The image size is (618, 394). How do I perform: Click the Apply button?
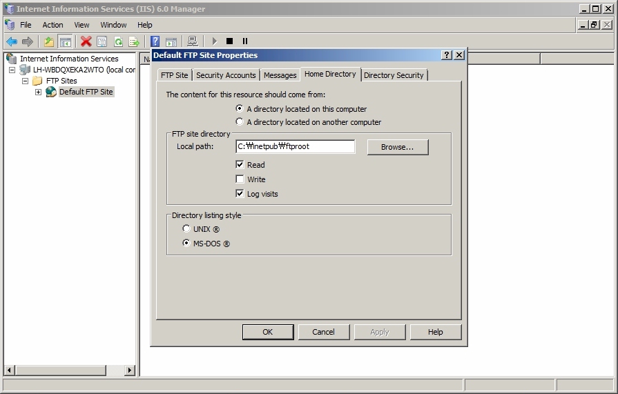[x=380, y=332]
